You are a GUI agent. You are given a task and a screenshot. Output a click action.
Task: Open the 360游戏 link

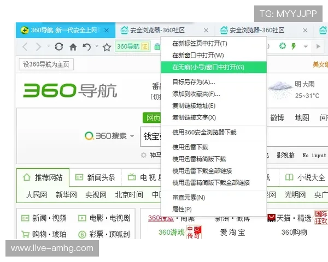click(x=171, y=233)
